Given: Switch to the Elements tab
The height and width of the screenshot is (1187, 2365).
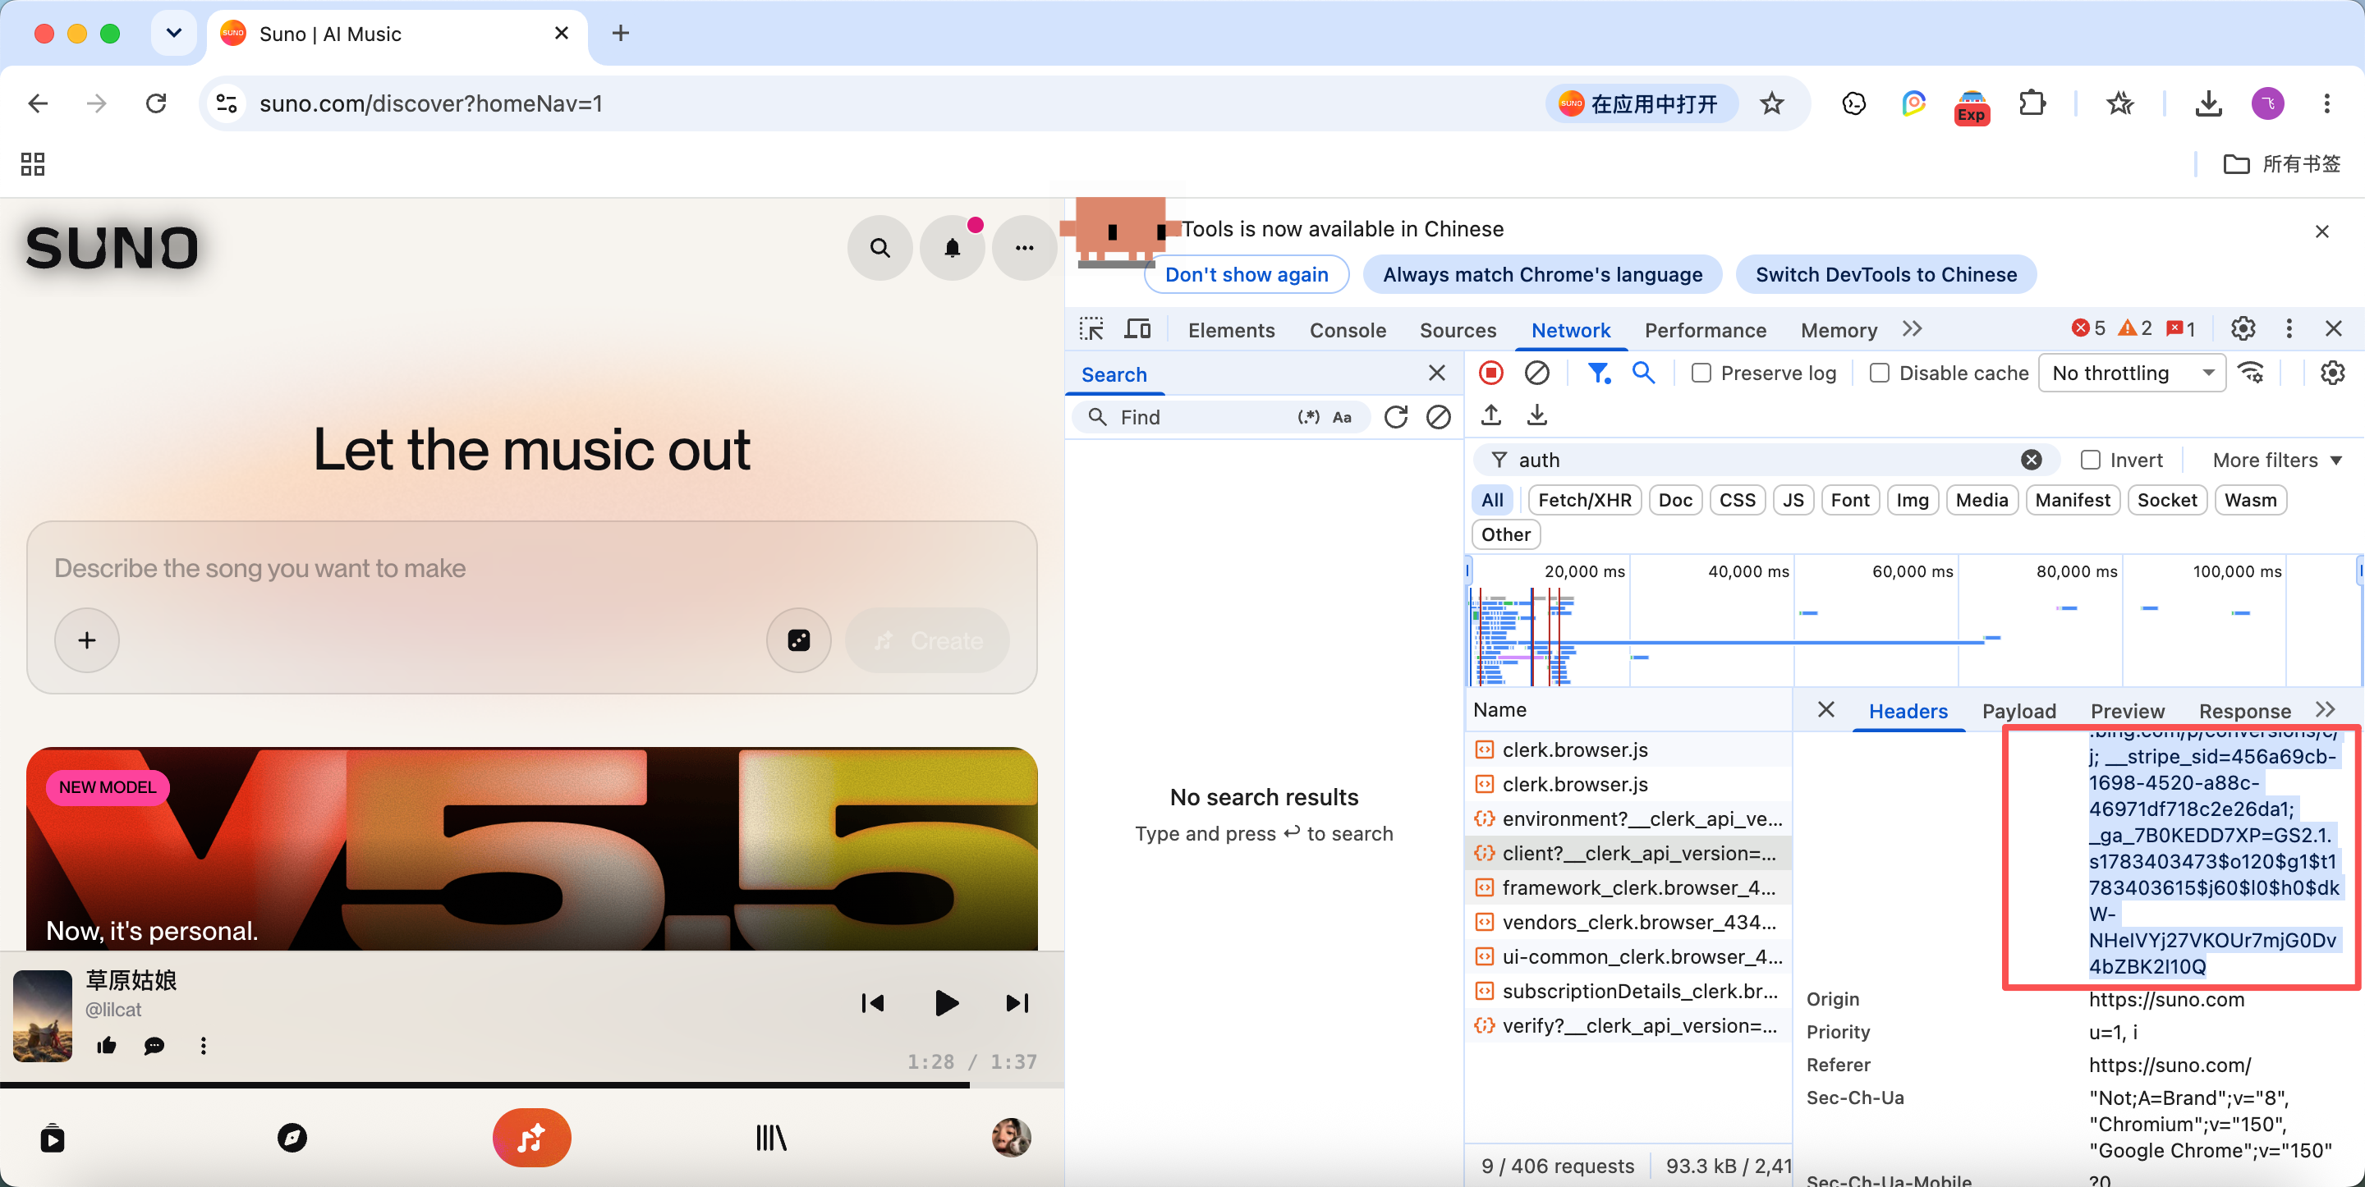Looking at the screenshot, I should point(1231,331).
